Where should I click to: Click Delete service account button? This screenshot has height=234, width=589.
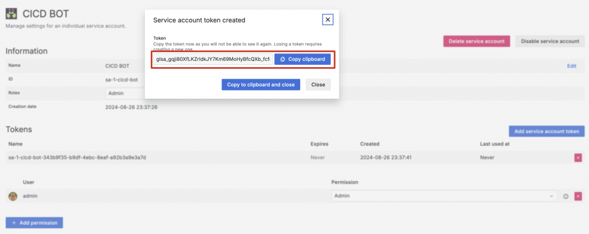pyautogui.click(x=477, y=41)
